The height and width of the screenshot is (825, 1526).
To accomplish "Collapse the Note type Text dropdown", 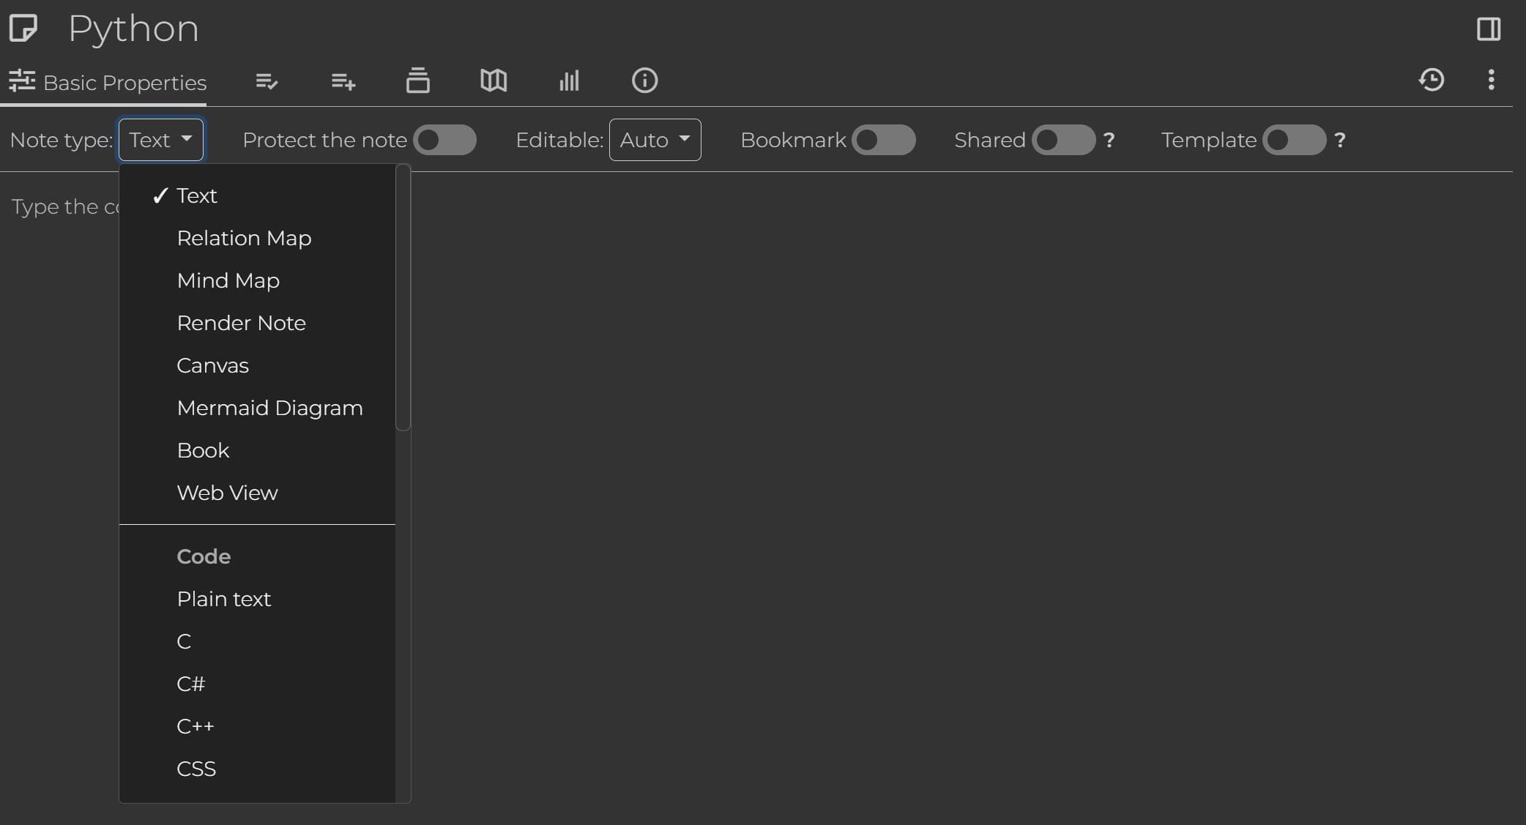I will pyautogui.click(x=161, y=140).
